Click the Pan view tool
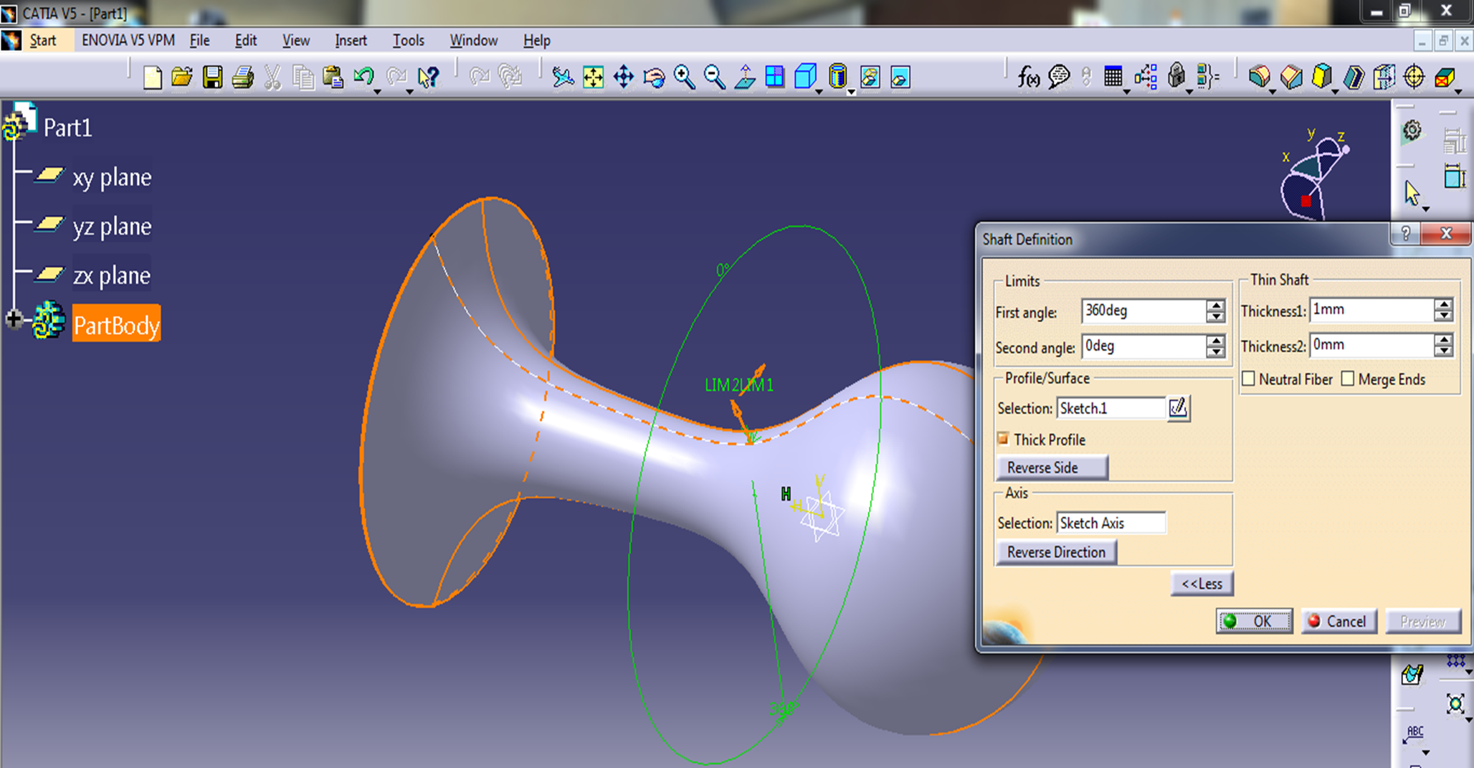 pos(624,77)
